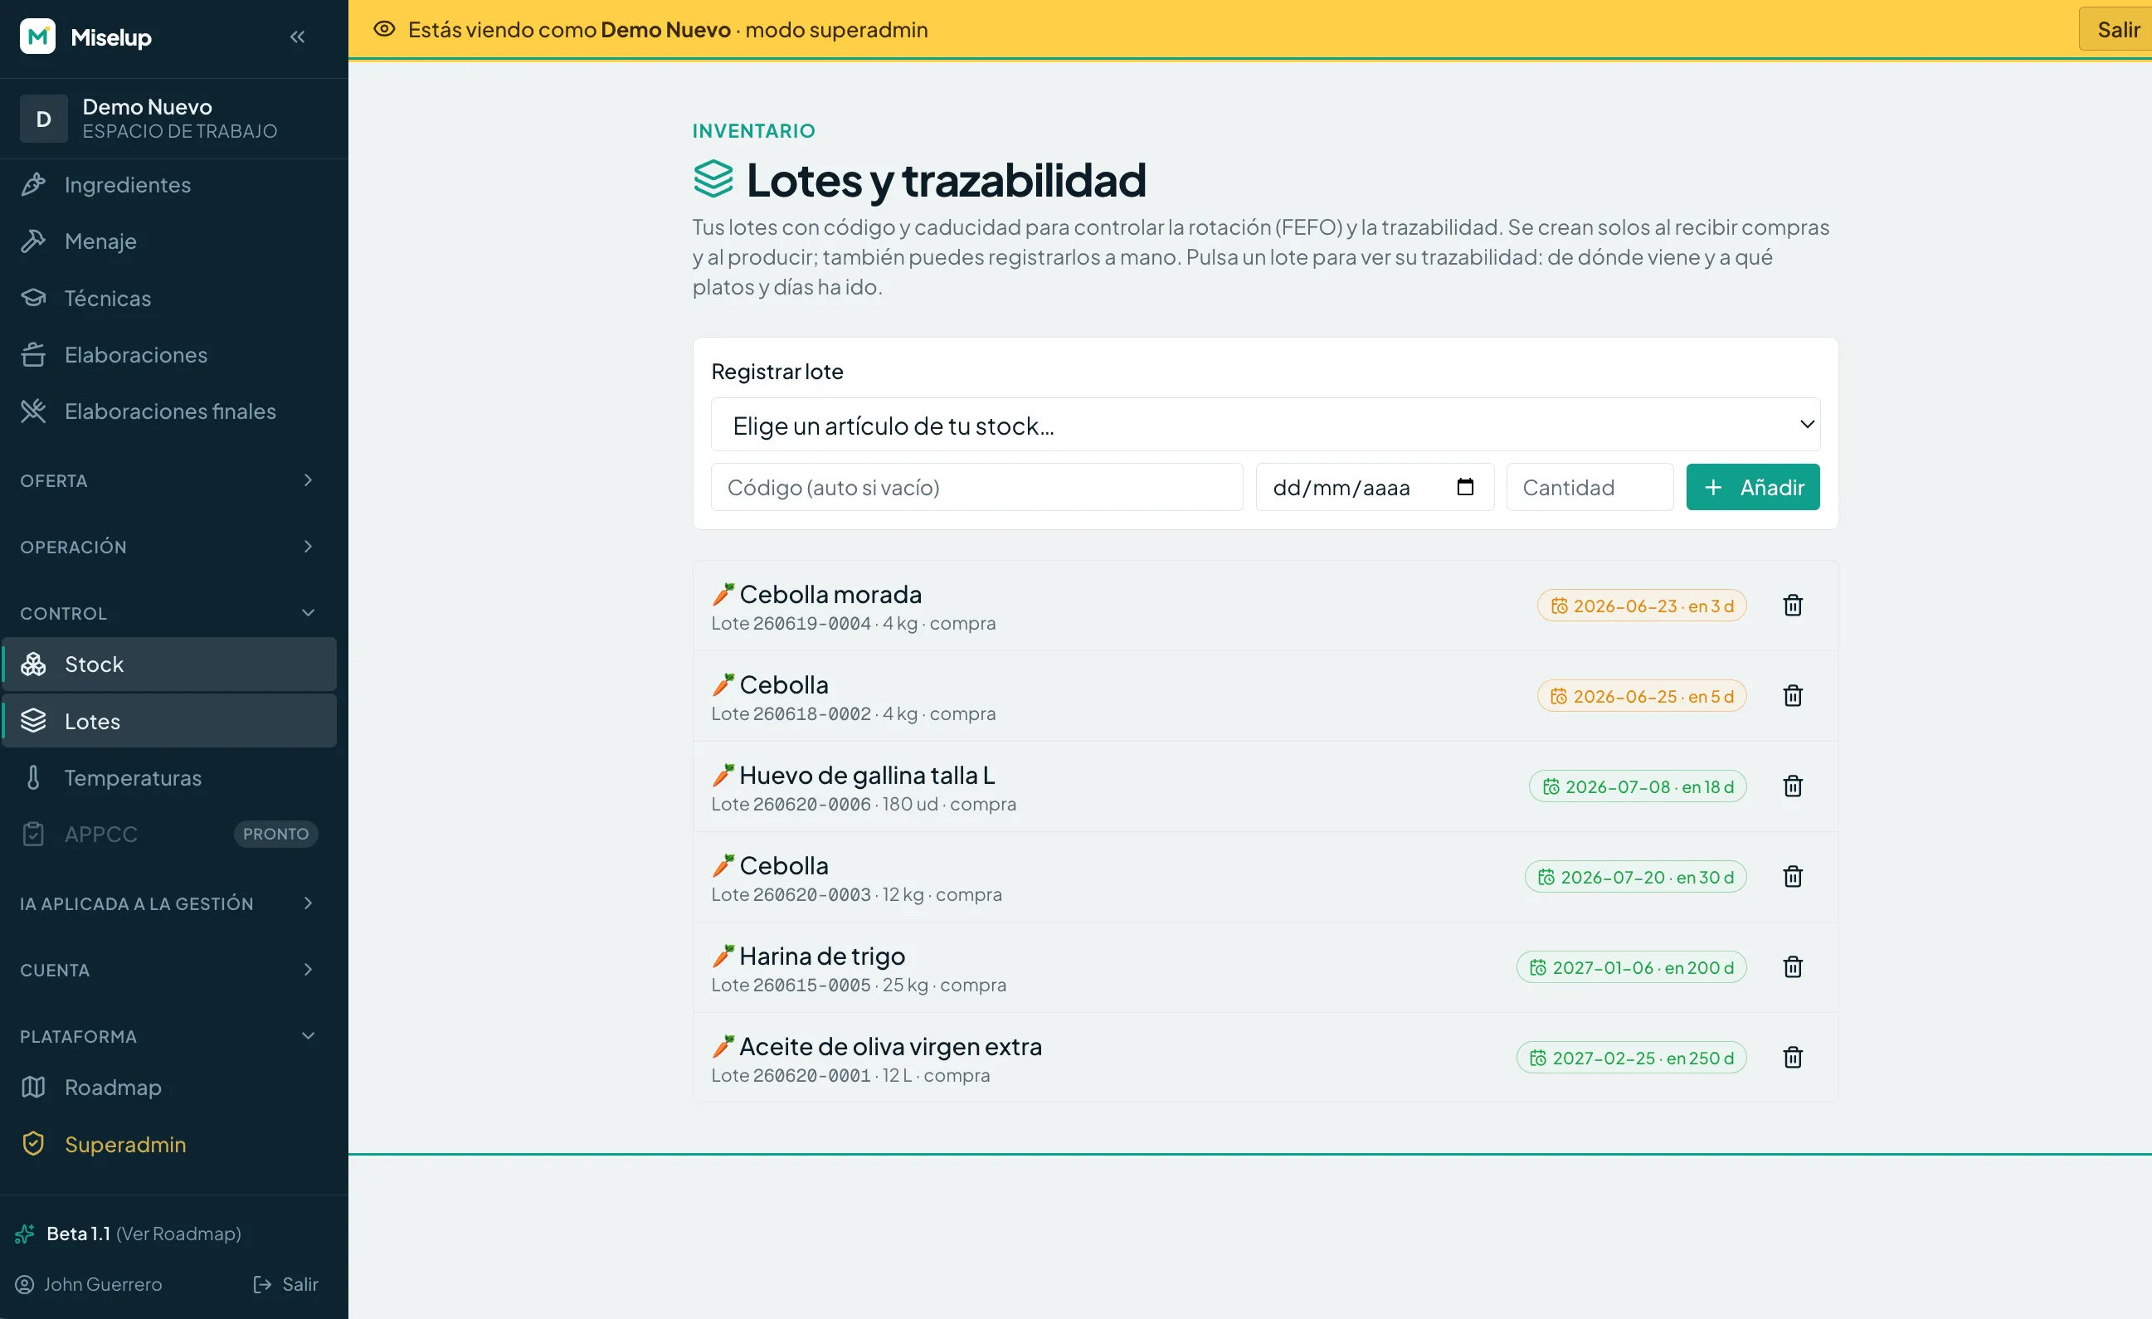Click the yellow Salir button in the banner

click(x=2118, y=29)
